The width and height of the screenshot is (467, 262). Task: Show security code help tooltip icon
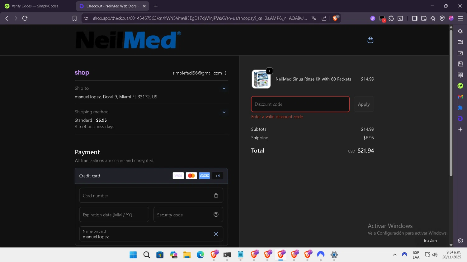[x=216, y=215]
